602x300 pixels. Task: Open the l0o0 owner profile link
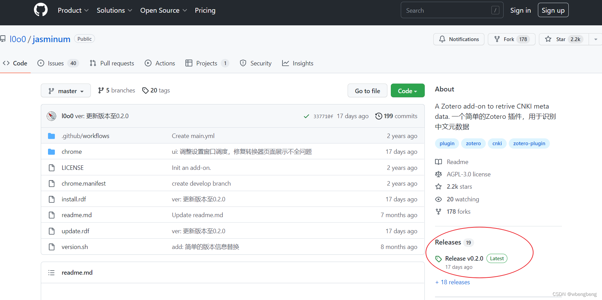coord(18,39)
